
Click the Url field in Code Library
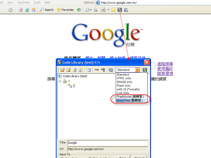point(108,149)
